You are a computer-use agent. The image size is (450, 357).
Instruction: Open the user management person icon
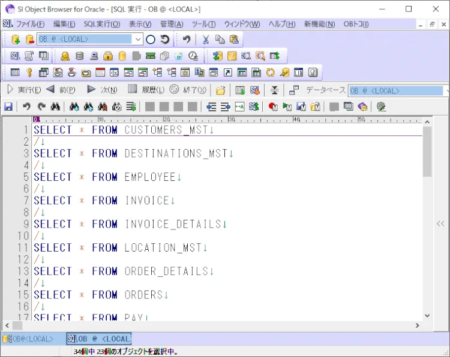coord(65,56)
